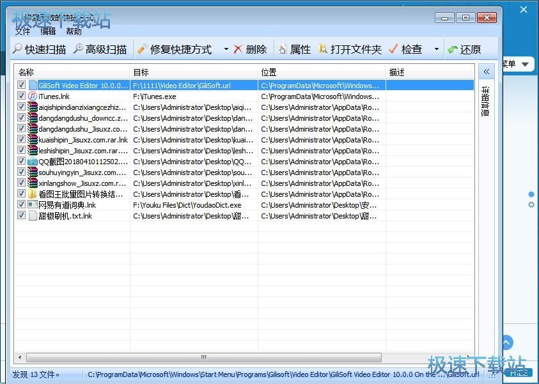The height and width of the screenshot is (384, 539).
Task: Click the iTunes.lnk music note icon
Action: pos(33,96)
